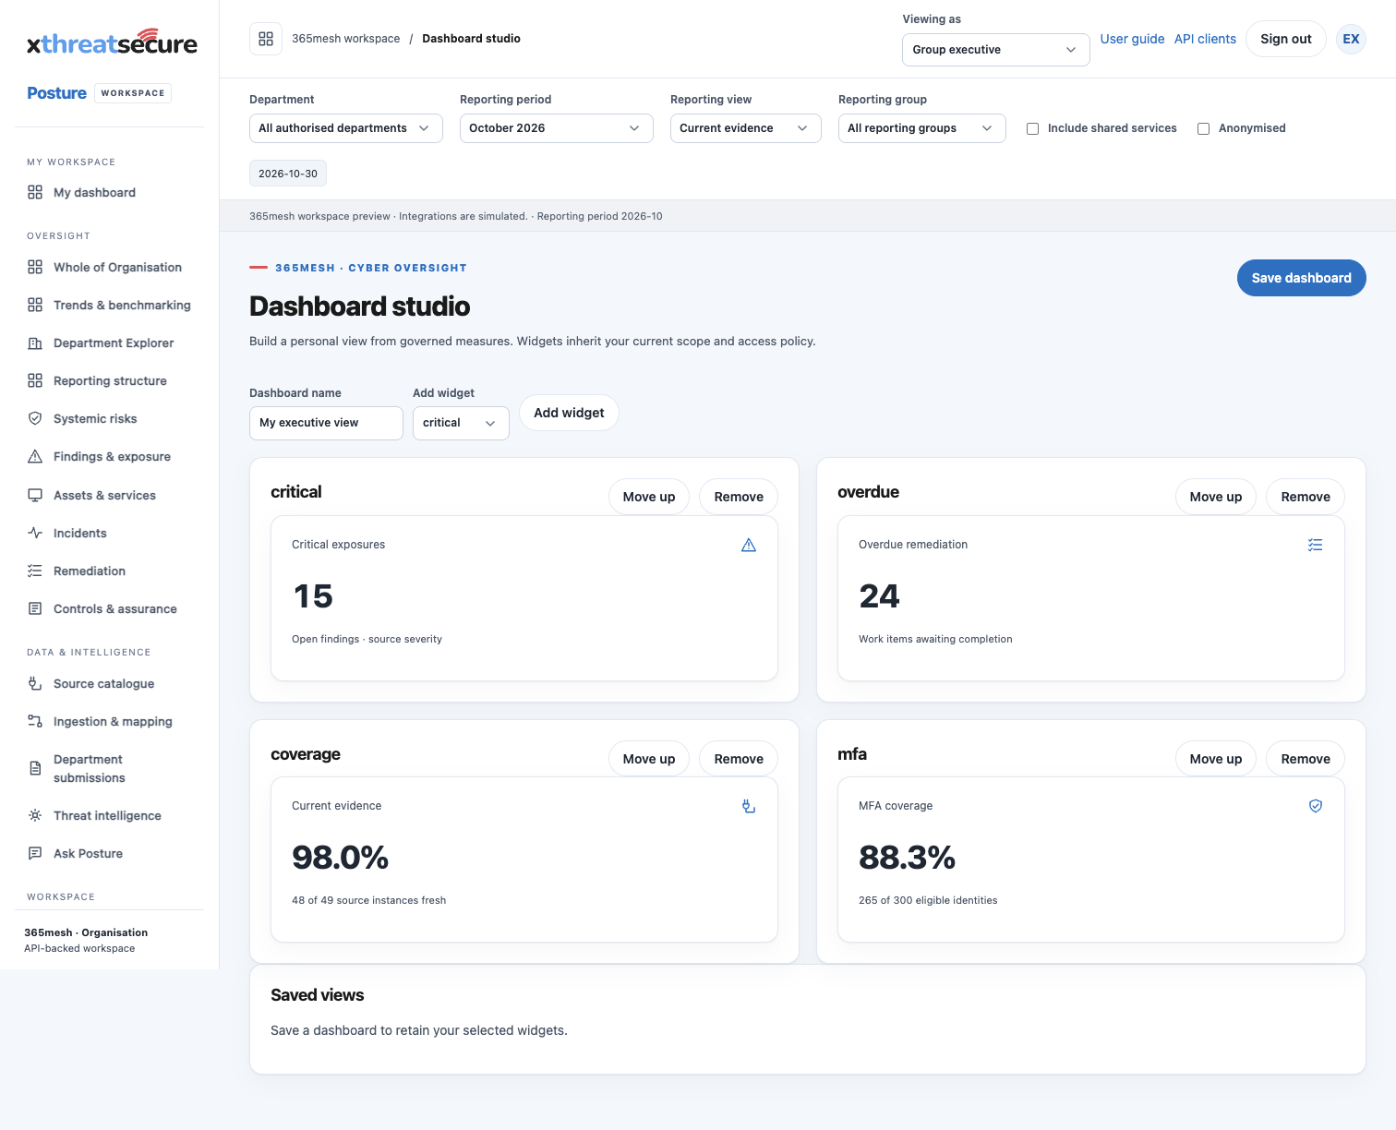Enable Include shared services checkbox

[x=1033, y=128]
